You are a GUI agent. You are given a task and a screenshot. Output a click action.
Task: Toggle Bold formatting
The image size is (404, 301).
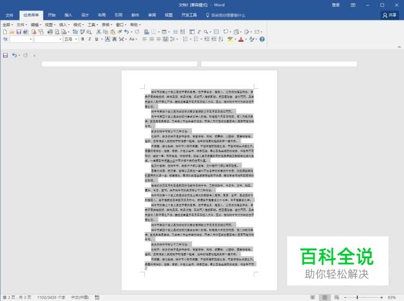point(83,39)
